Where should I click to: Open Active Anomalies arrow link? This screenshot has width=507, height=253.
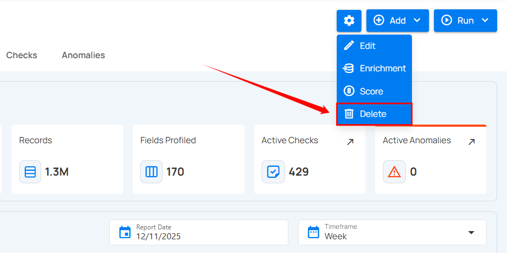pos(471,142)
